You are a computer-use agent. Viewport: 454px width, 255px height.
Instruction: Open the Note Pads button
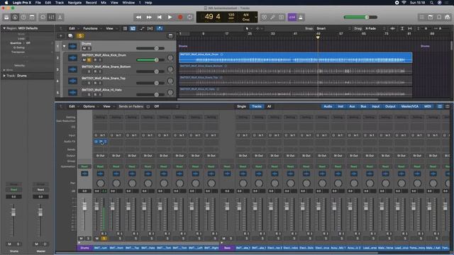coord(431,17)
